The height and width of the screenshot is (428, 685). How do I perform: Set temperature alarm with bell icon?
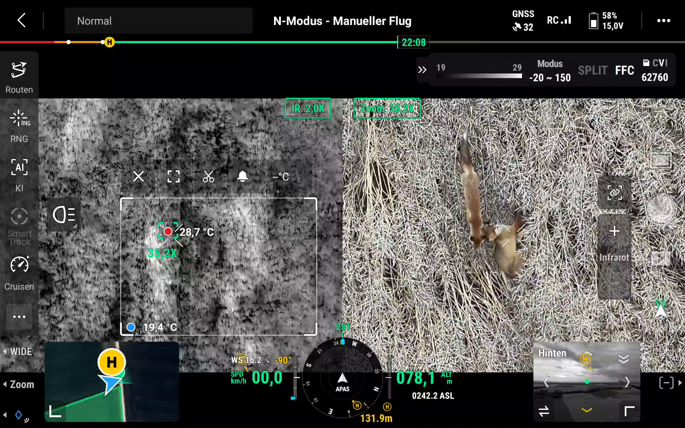(243, 176)
